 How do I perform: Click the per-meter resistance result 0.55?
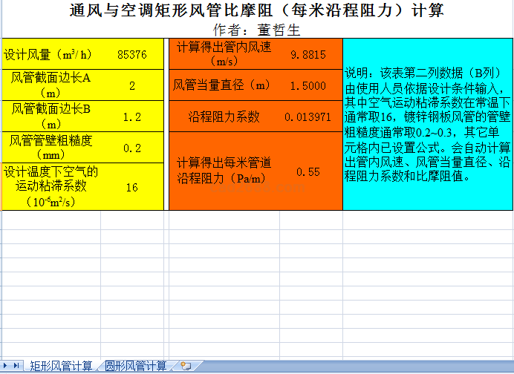click(x=308, y=171)
